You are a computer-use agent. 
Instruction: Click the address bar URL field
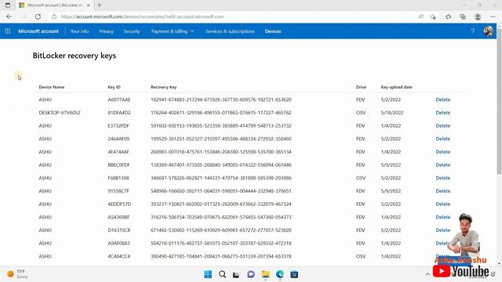coord(234,16)
